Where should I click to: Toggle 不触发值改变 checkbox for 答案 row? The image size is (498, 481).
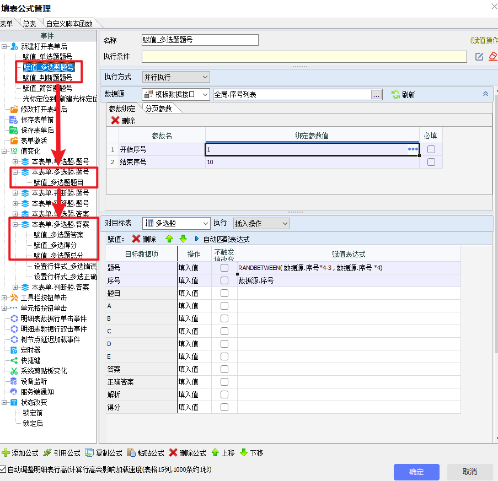pyautogui.click(x=224, y=369)
